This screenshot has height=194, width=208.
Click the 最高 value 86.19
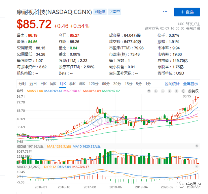[x=33, y=36]
